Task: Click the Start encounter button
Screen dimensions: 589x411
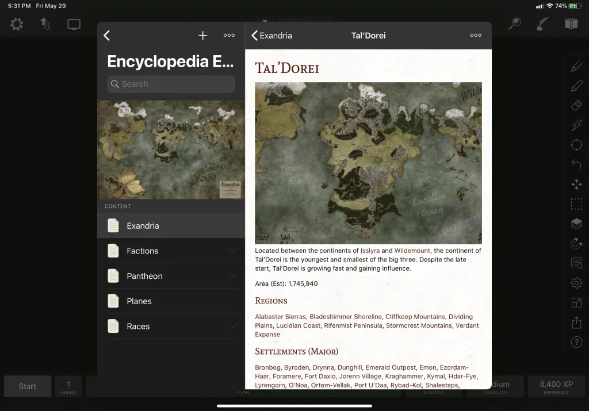Action: (x=28, y=386)
